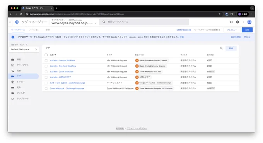
Task: Open the 変換 transformations sidebar item
Action: point(24,71)
